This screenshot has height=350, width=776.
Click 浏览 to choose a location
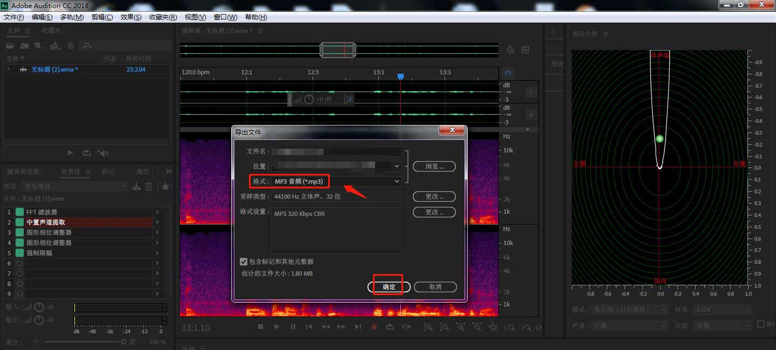[x=434, y=166]
